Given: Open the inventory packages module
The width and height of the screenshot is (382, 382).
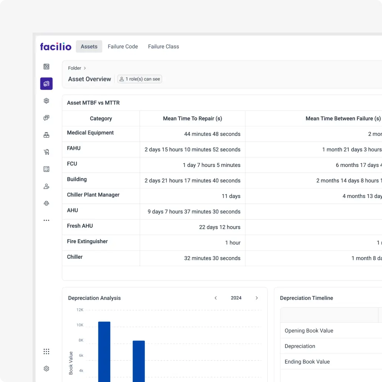Looking at the screenshot, I should click(x=46, y=135).
